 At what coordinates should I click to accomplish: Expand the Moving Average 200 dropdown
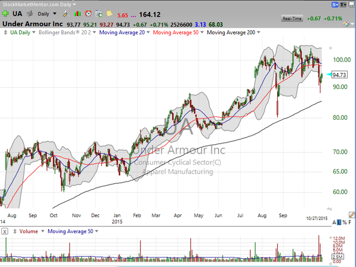258,33
